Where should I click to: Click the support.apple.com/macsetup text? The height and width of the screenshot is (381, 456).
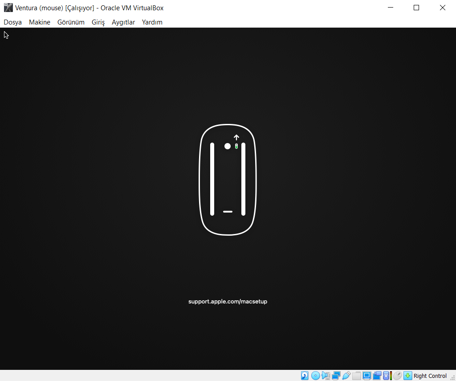228,302
